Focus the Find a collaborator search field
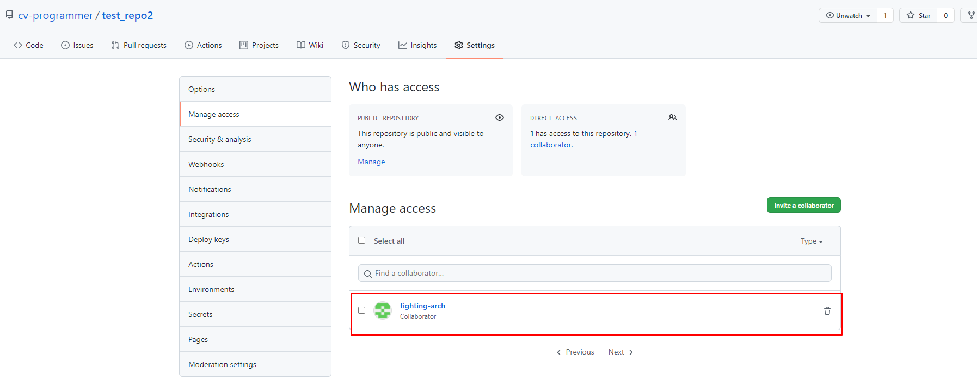The width and height of the screenshot is (977, 385). 599,273
